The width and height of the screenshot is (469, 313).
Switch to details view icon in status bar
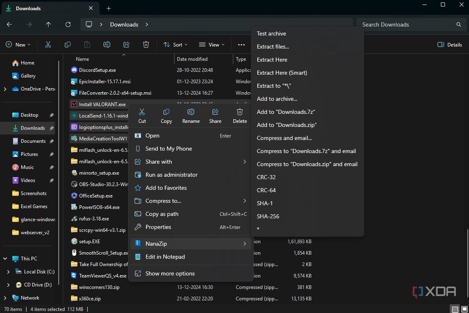pyautogui.click(x=455, y=309)
